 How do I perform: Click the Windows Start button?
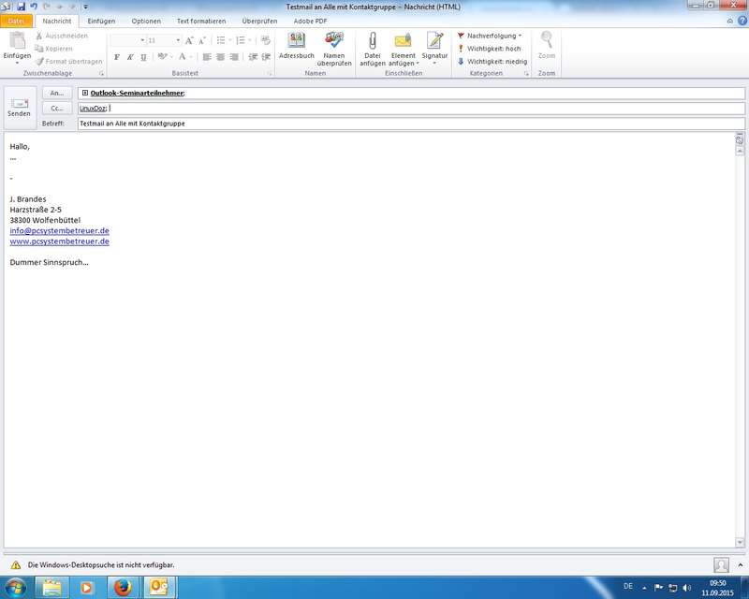pyautogui.click(x=15, y=587)
